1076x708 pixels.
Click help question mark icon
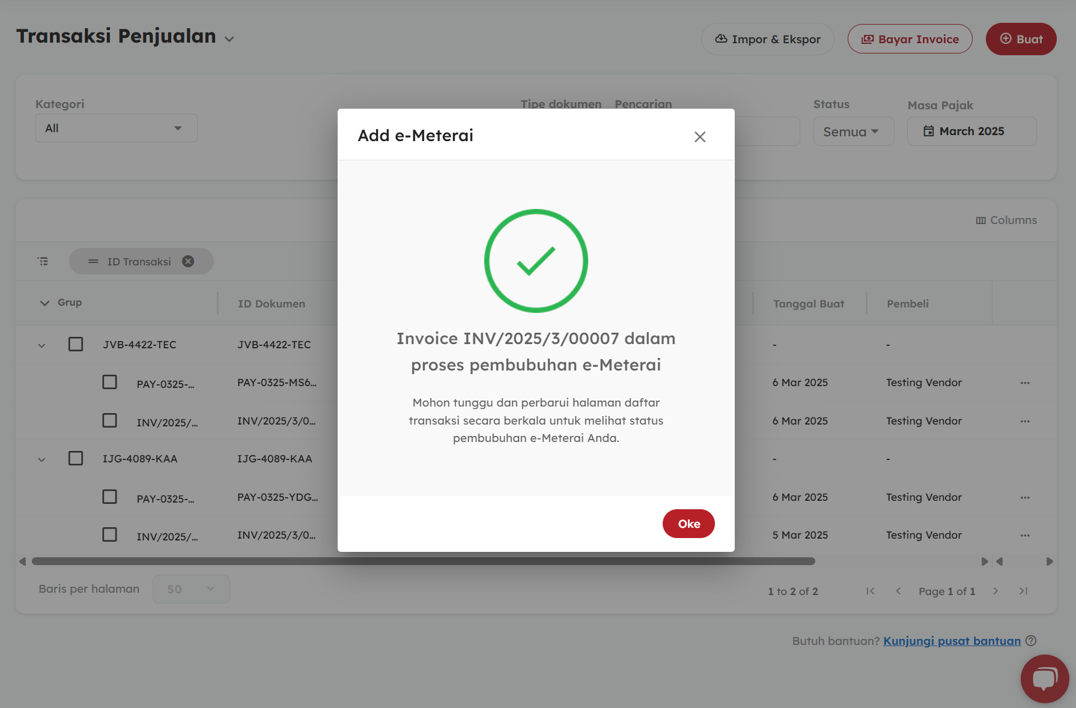(1031, 641)
